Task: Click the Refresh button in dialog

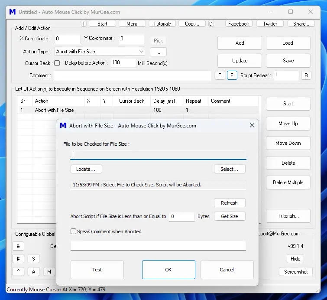Action: click(230, 203)
